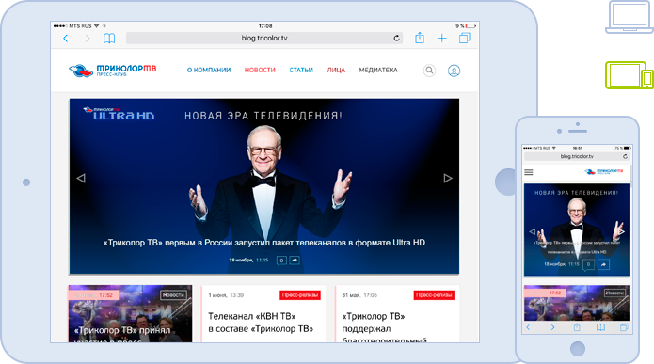654x364 pixels.
Task: Open the МЕДИАТЕКА menu item
Action: click(x=378, y=70)
